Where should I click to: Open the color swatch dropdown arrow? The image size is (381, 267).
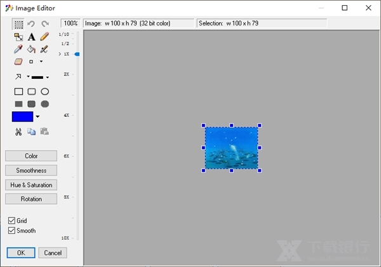click(37, 116)
